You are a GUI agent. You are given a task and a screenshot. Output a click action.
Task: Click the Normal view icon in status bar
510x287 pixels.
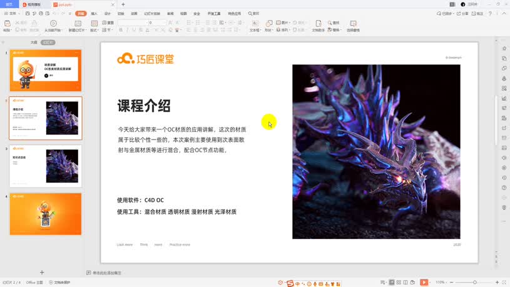coord(392,283)
